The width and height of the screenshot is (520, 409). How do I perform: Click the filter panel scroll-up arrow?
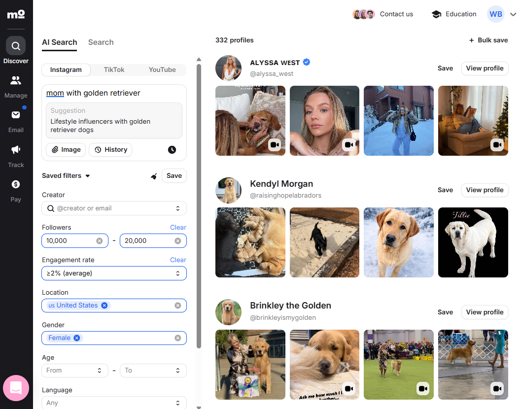click(199, 60)
